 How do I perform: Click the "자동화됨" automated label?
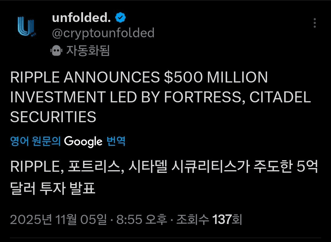pyautogui.click(x=88, y=51)
